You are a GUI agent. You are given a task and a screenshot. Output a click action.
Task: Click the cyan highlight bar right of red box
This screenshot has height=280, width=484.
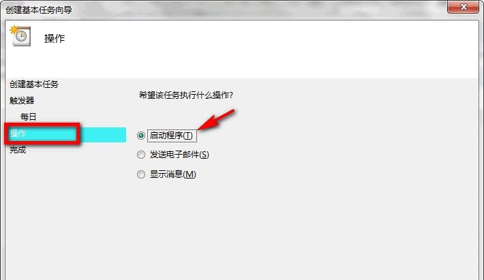[x=103, y=135]
